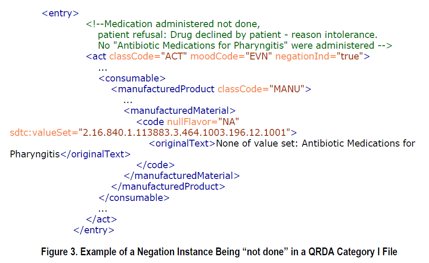429x263 pixels.
Task: Click the closing manufacturedMaterial tag
Action: tap(182, 176)
